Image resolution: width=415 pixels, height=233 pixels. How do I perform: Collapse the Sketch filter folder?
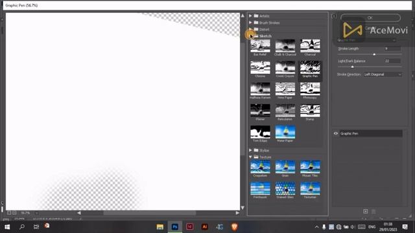[250, 36]
